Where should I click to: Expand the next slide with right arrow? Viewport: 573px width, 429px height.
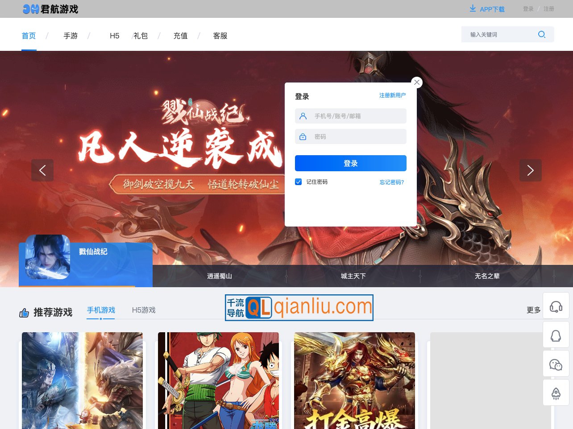click(x=530, y=170)
